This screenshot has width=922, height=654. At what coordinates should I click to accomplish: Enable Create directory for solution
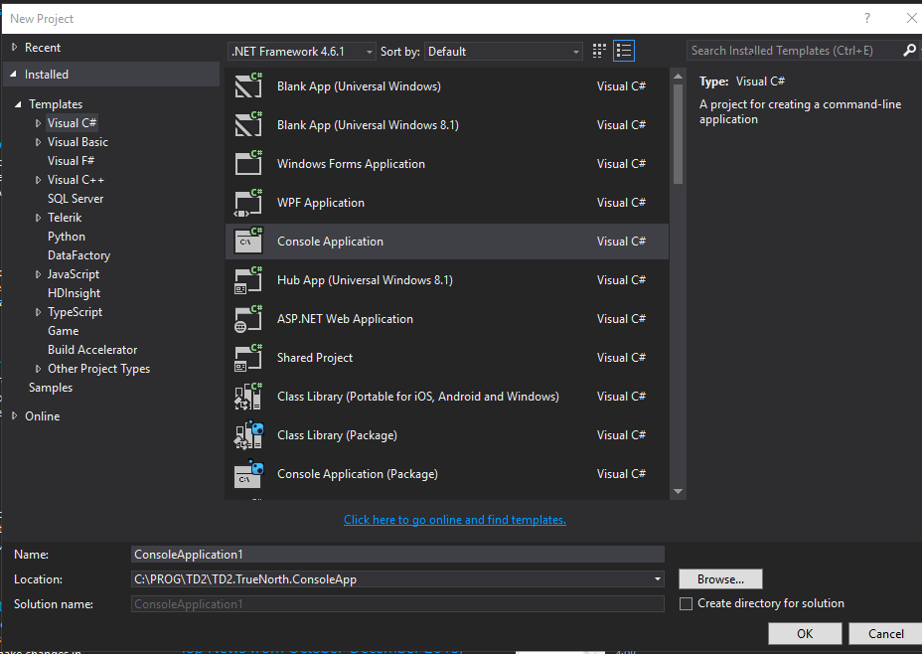pyautogui.click(x=686, y=603)
